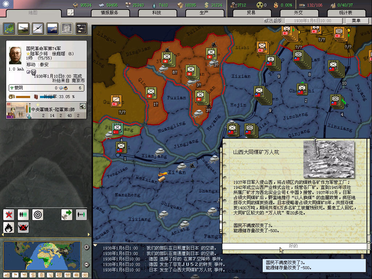Open the 统计表 statistics tab
The height and width of the screenshot is (279, 372).
346,13
